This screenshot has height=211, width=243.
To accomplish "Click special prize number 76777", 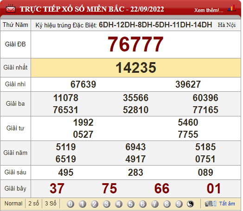I will tap(135, 45).
